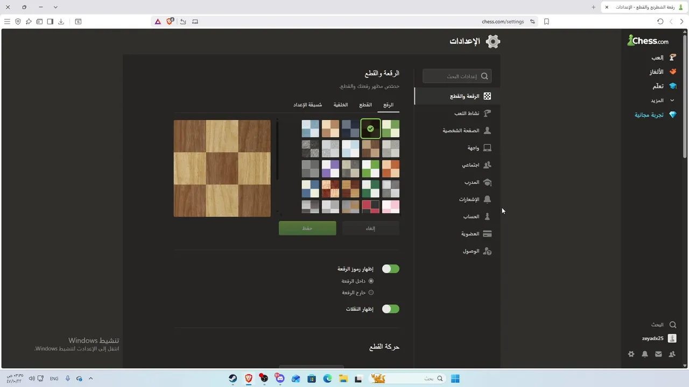This screenshot has height=387, width=689.
Task: Click the Brave Rewards triangle icon
Action: [158, 21]
